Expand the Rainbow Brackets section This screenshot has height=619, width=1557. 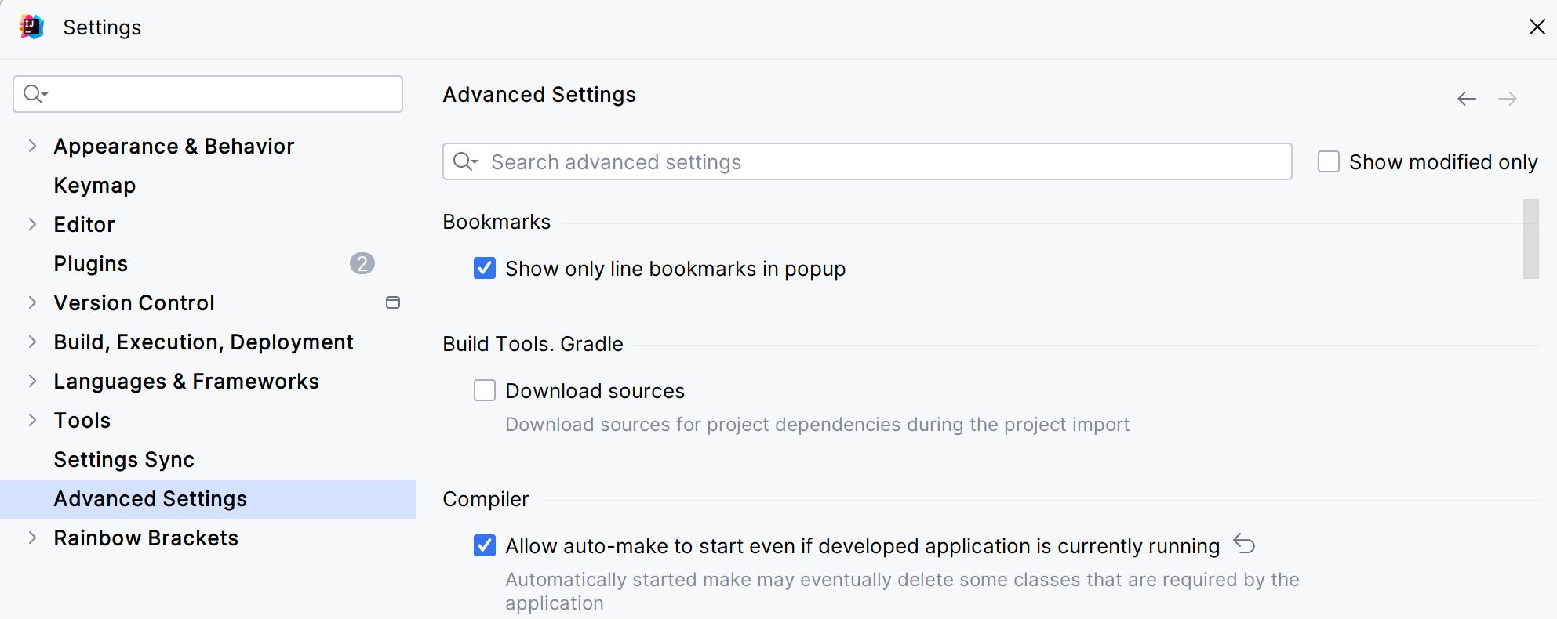click(32, 538)
